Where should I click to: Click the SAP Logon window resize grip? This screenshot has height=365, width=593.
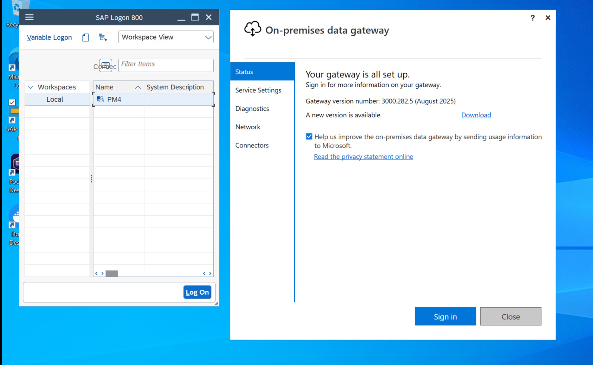pos(216,304)
